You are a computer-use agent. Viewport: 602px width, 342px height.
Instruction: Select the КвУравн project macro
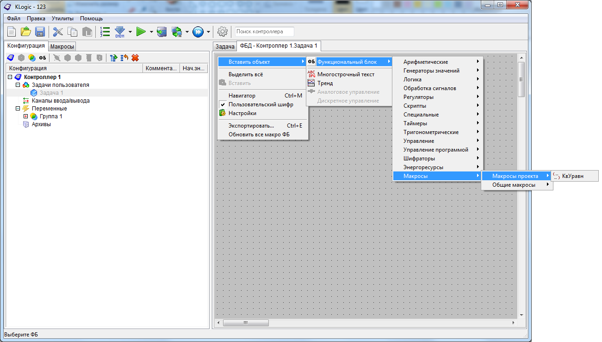[573, 176]
